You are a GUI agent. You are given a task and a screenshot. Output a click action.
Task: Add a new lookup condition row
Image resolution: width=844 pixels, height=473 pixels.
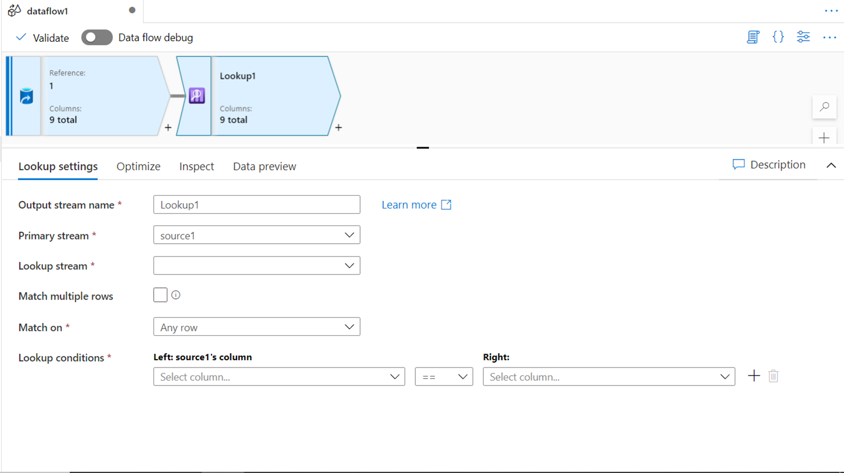[754, 376]
